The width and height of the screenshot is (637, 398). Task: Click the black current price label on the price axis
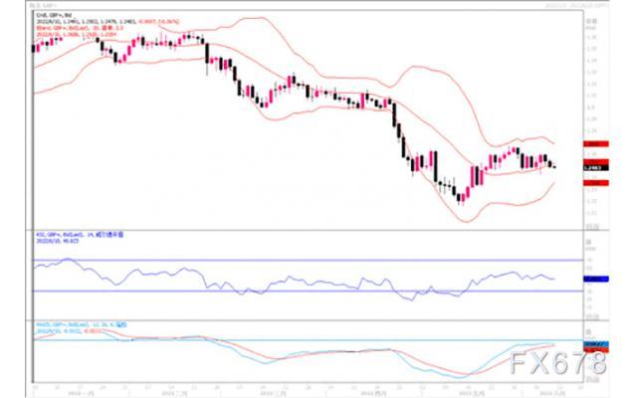596,168
